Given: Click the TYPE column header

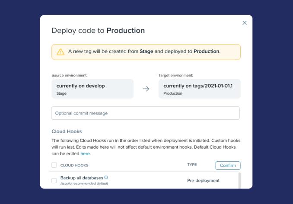Looking at the screenshot, I should point(192,165).
